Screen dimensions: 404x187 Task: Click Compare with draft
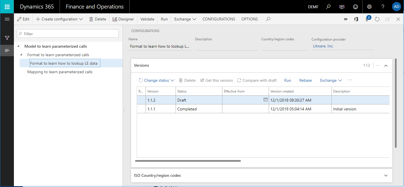(x=257, y=80)
